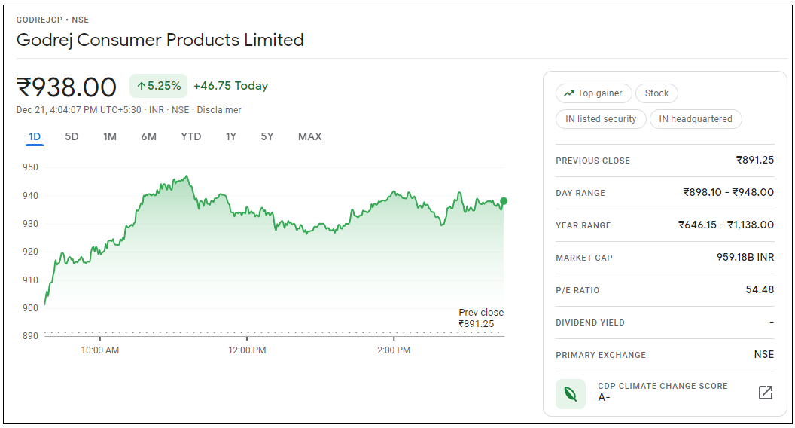Switch to the 5D chart range
Viewport: 795px width, 428px height.
click(72, 136)
